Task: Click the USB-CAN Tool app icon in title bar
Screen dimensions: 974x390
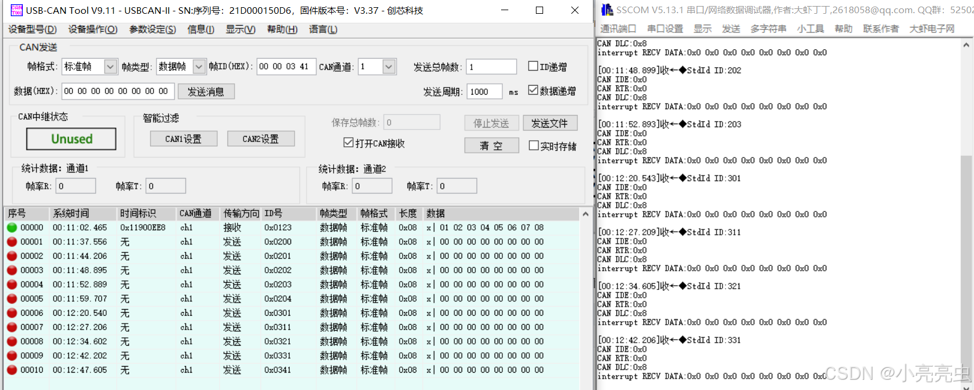Action: click(16, 10)
